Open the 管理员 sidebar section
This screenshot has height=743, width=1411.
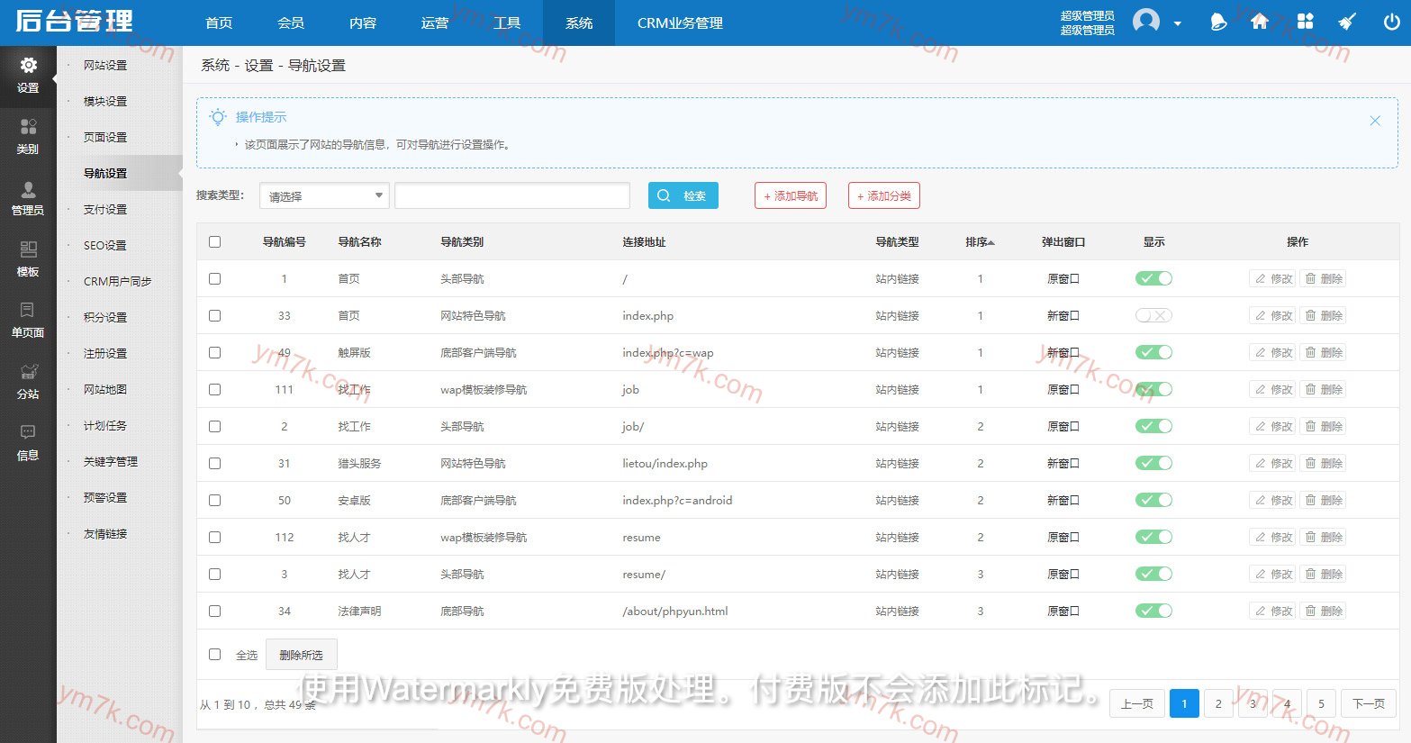(x=28, y=197)
